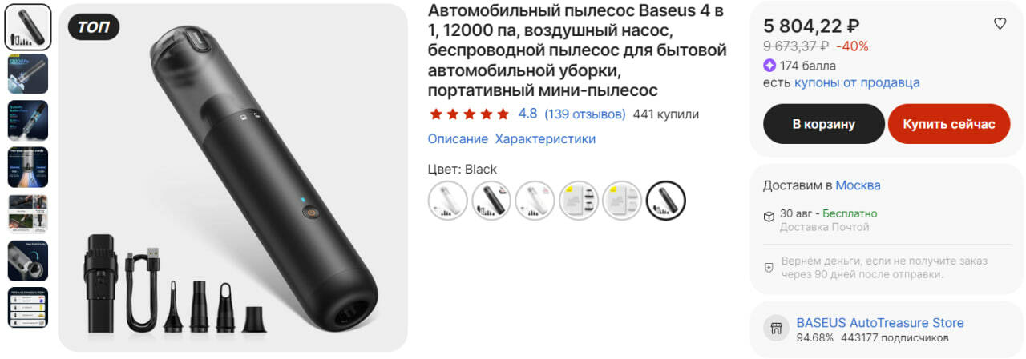
Task: Click the purple bonus points icon
Action: (x=769, y=66)
